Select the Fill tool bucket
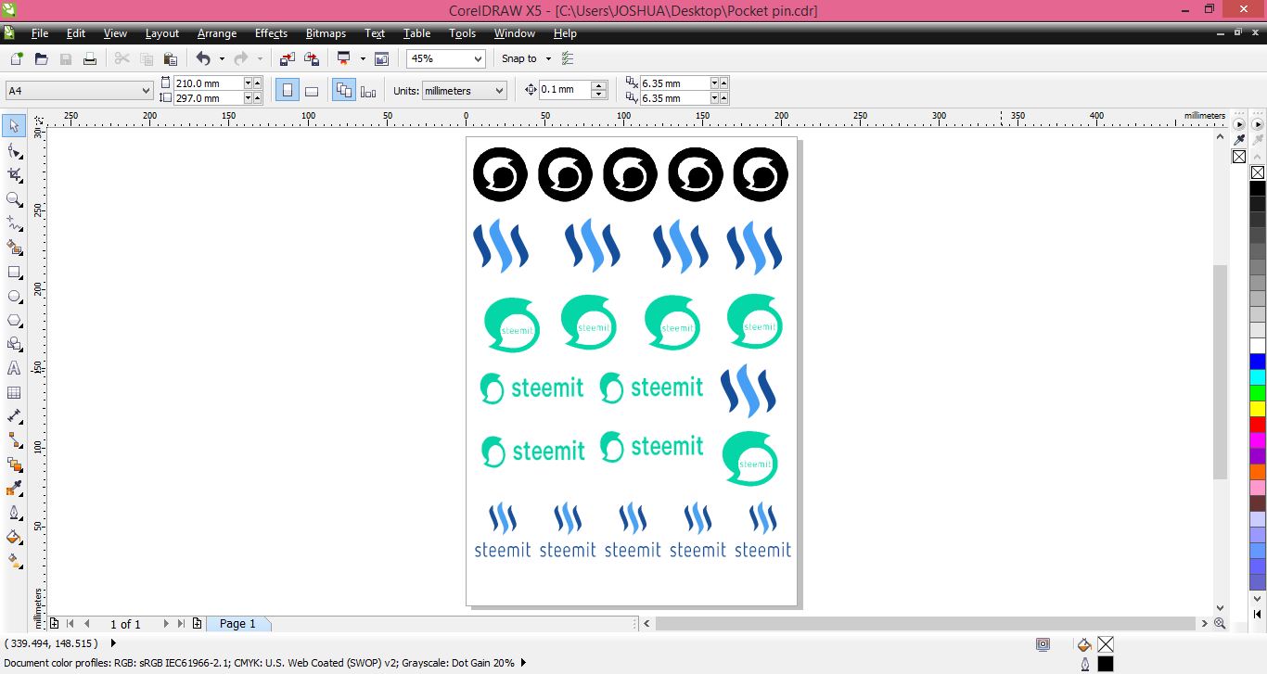 [14, 537]
